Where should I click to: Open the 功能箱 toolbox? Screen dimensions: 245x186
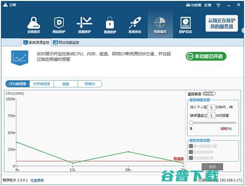[193, 5]
